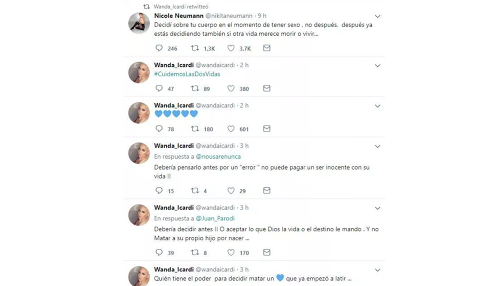This screenshot has width=499, height=286.
Task: Visit the @nousarenunca profile mention
Action: coord(218,156)
